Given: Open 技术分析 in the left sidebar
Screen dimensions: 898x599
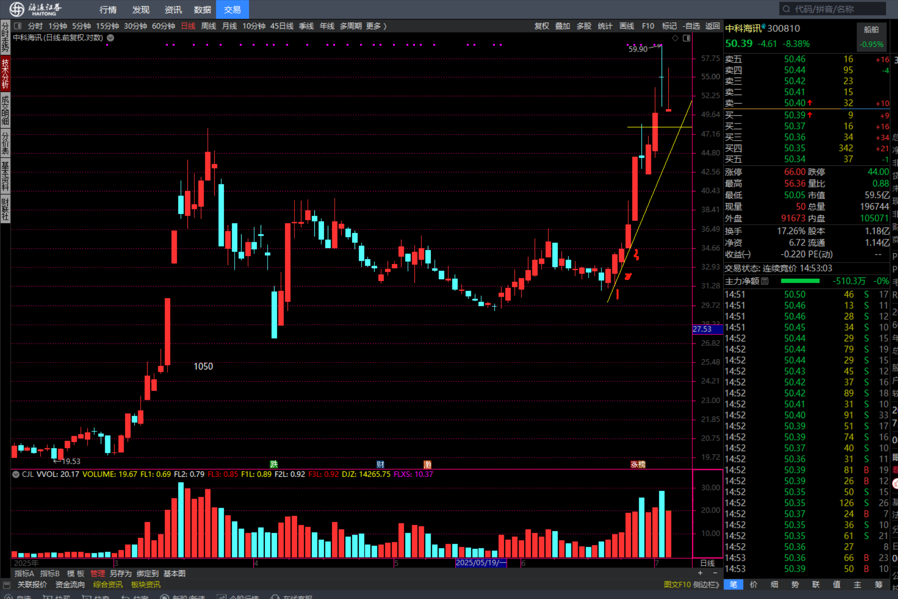Looking at the screenshot, I should (x=5, y=74).
